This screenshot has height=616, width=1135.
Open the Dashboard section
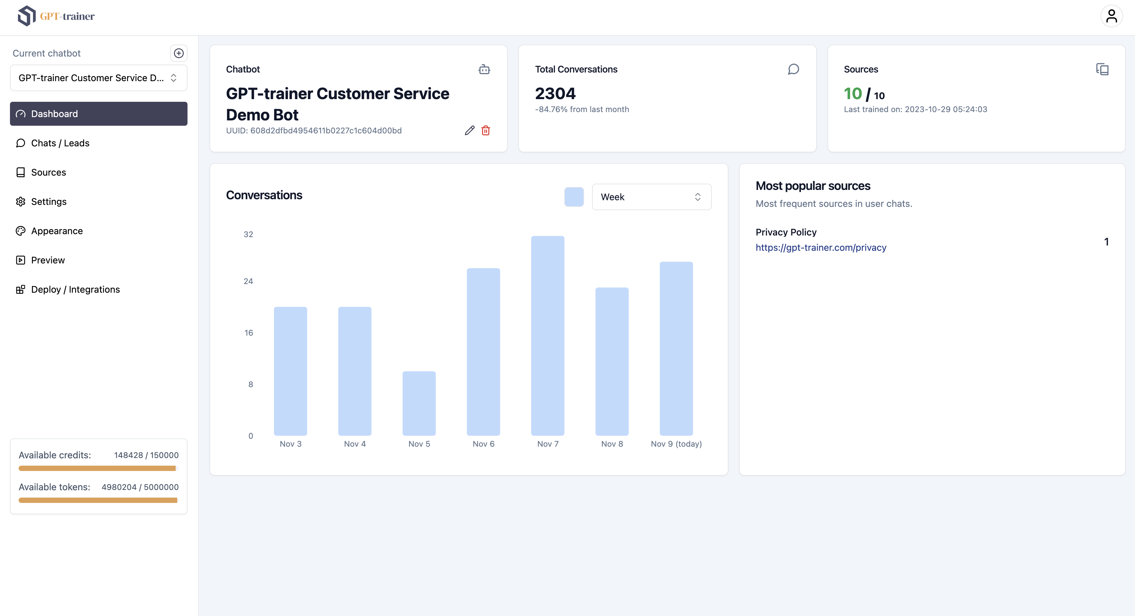click(x=54, y=113)
